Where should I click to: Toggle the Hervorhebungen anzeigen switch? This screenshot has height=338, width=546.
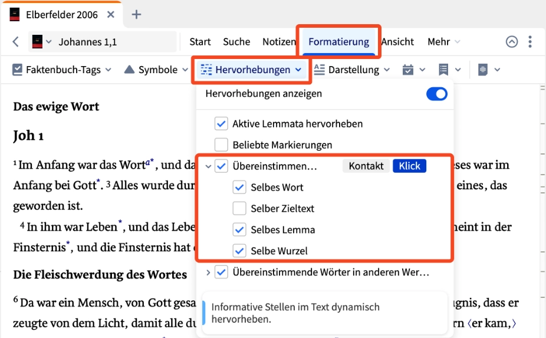tap(437, 94)
